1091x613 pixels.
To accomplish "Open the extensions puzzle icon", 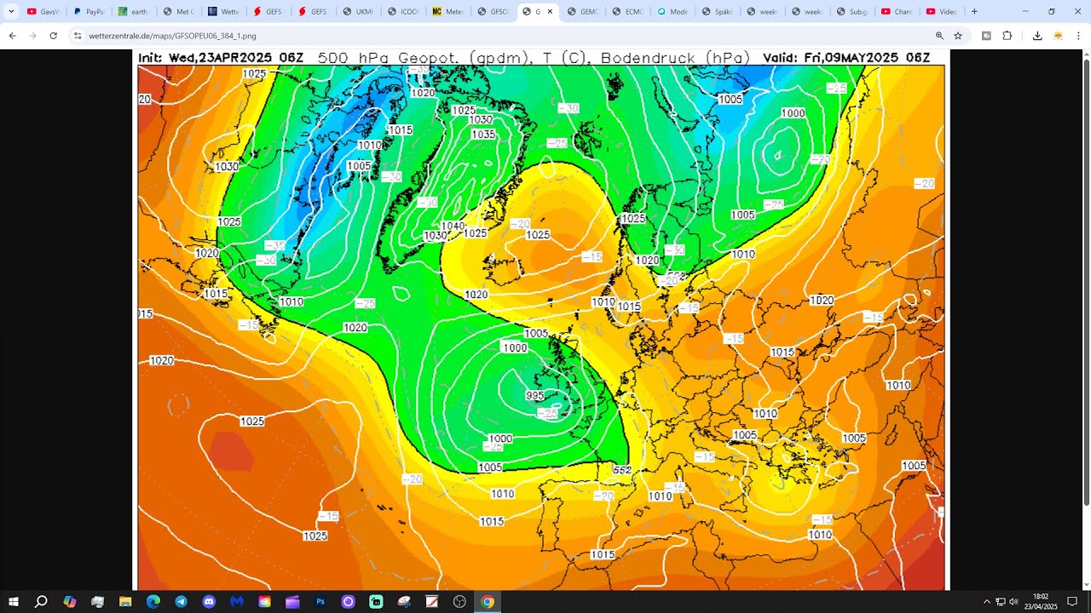I will [1007, 36].
